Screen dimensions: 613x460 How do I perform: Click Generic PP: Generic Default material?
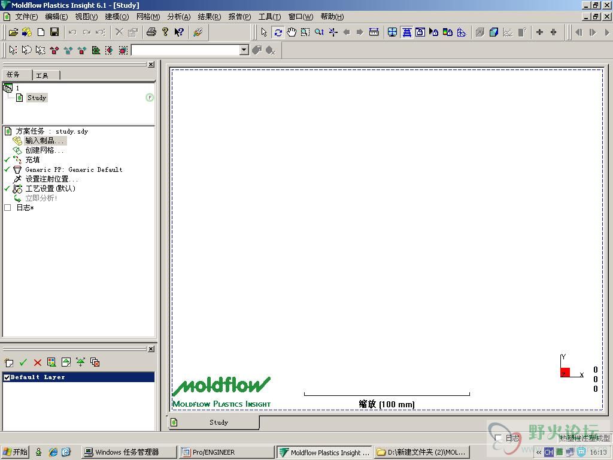[74, 170]
